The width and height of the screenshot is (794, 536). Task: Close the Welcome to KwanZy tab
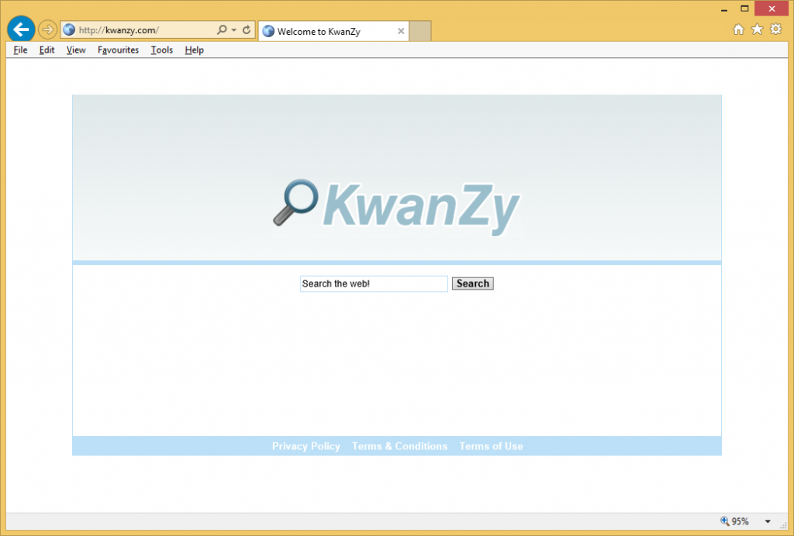[x=401, y=32]
